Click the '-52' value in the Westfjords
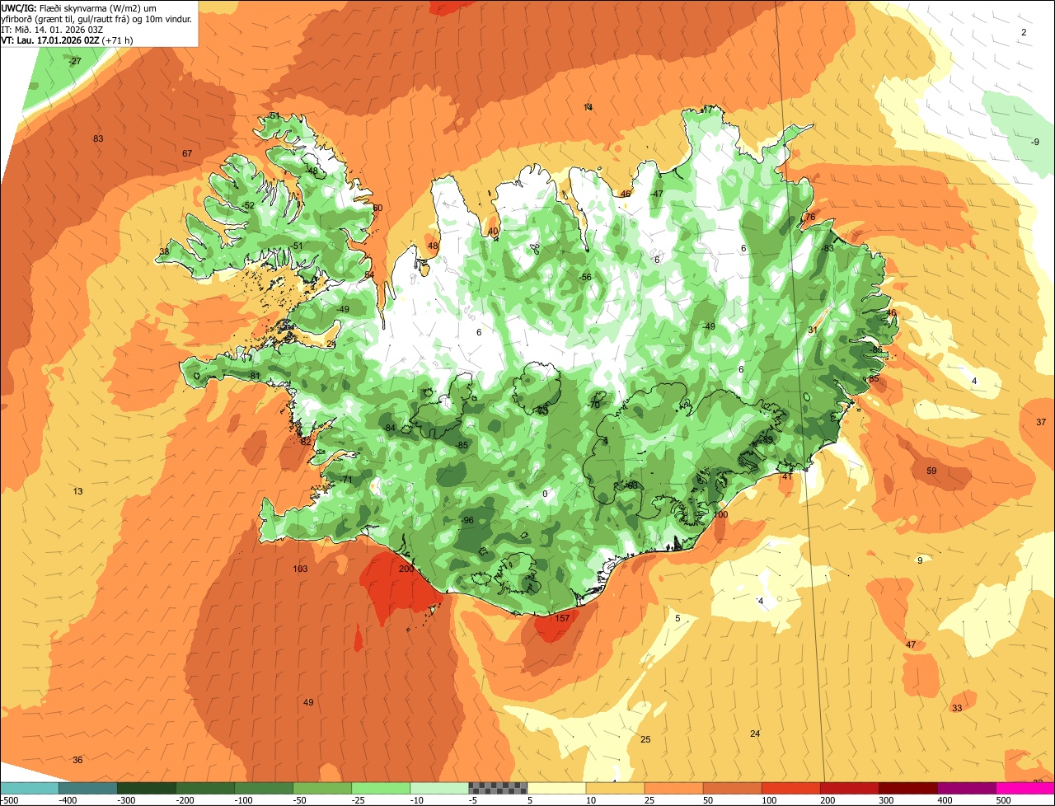 (x=248, y=205)
